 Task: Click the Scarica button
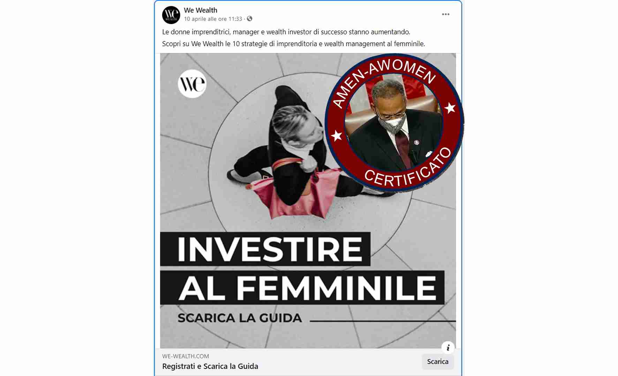438,361
